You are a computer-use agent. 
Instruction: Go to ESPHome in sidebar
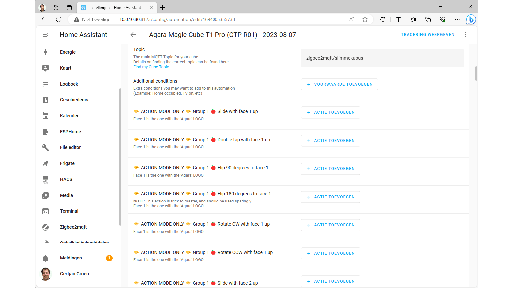(x=70, y=132)
